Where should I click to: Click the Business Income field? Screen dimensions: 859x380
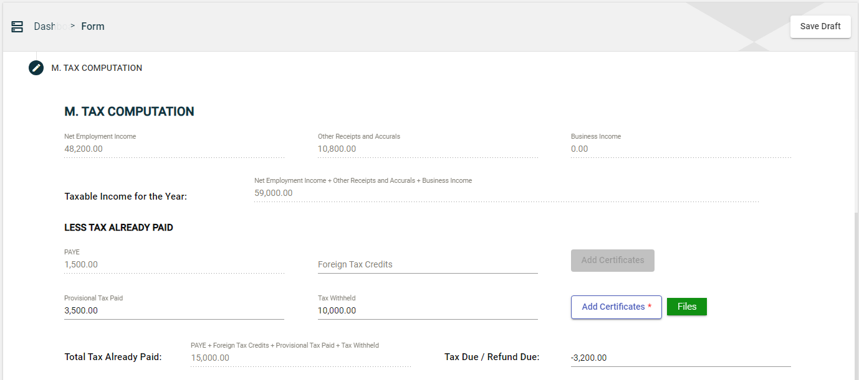[x=681, y=149]
